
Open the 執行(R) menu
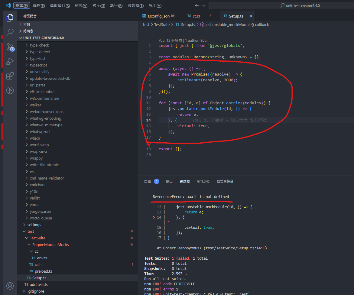coord(116,6)
